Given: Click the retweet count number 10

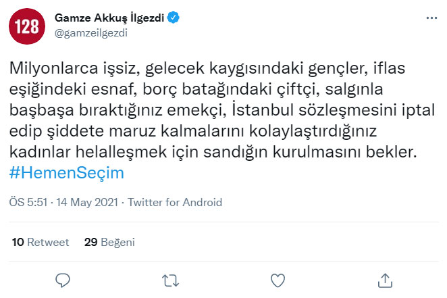Looking at the screenshot, I should tap(18, 241).
